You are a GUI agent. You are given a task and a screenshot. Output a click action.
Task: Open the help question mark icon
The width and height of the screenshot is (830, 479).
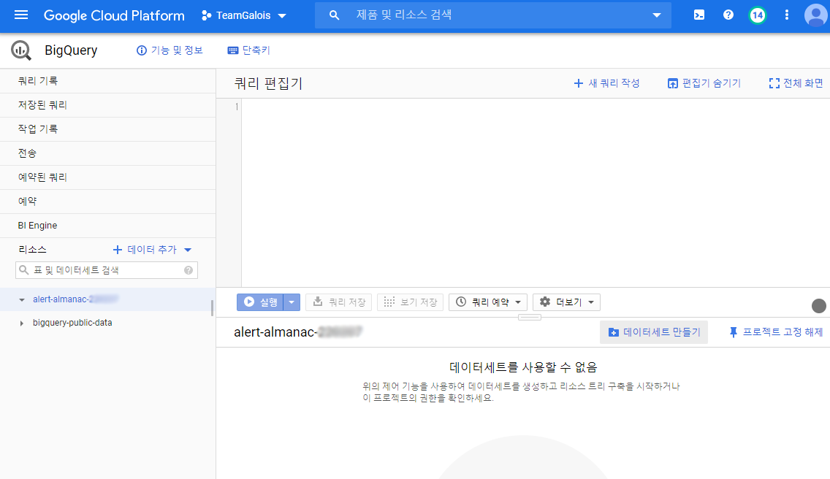[728, 15]
